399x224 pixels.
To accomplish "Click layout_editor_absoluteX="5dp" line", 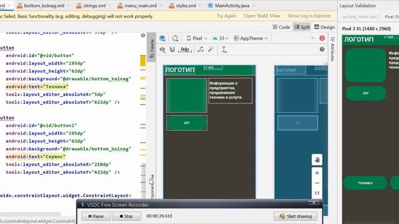I will coord(55,94).
